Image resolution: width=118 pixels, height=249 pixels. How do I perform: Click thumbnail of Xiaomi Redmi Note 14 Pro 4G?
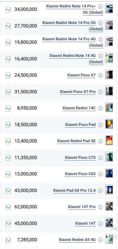pyautogui.click(x=109, y=41)
